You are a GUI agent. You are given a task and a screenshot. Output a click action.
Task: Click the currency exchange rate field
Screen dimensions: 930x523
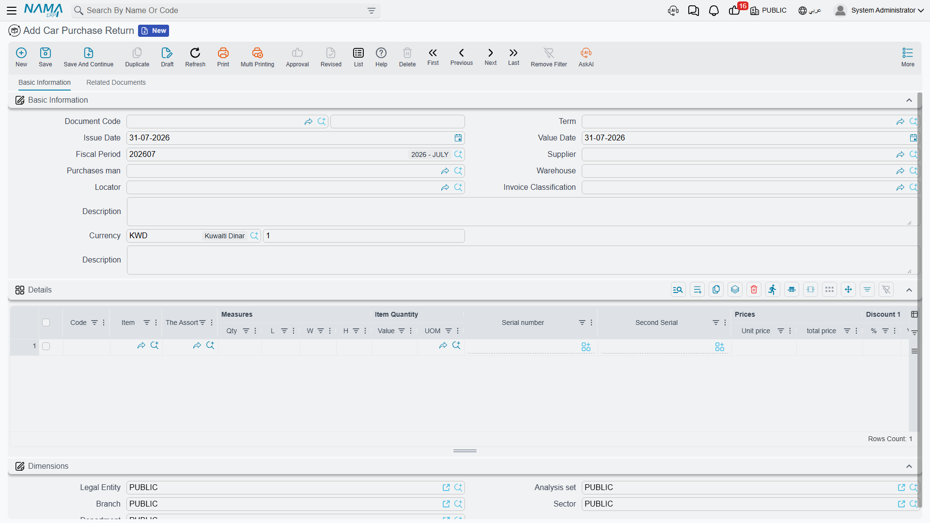tap(364, 236)
